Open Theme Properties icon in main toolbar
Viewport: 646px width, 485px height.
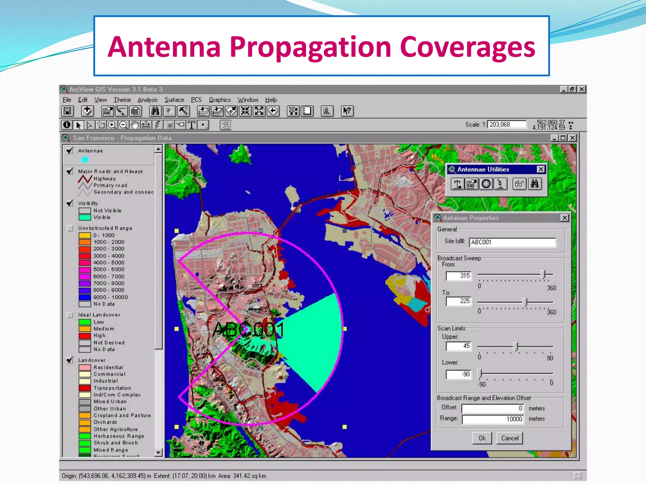[107, 111]
